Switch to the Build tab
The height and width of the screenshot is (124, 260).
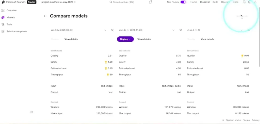pos(215,2)
